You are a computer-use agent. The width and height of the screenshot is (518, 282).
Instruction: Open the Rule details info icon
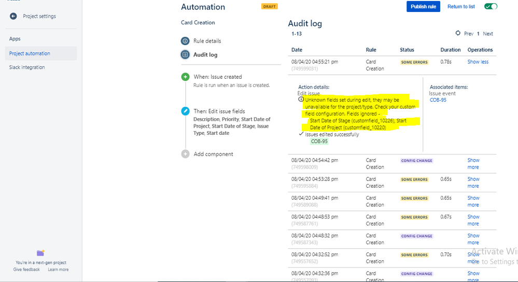pos(185,41)
